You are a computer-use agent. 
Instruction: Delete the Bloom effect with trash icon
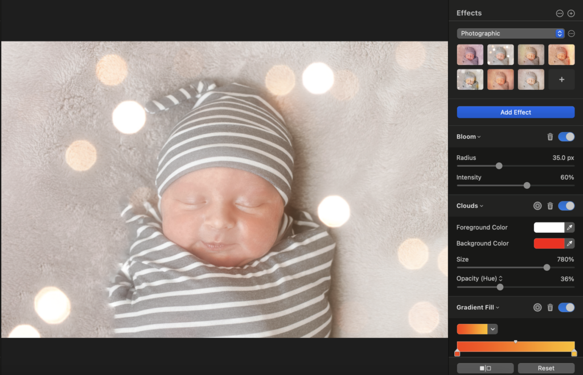550,137
